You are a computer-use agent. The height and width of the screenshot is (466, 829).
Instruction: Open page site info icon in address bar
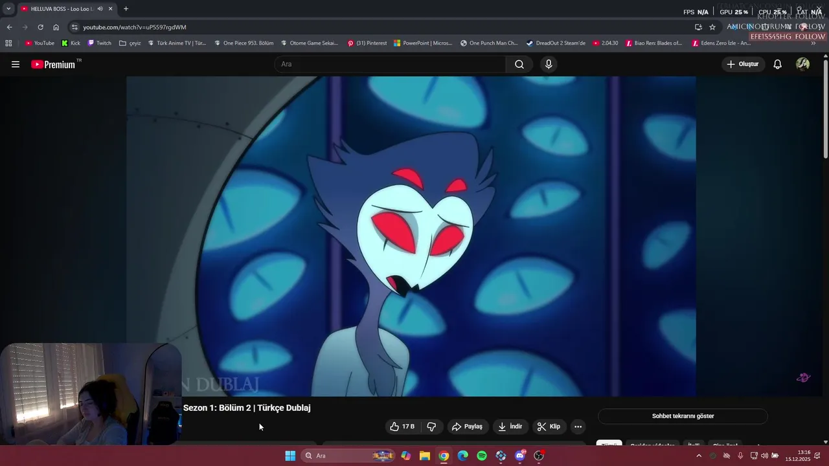coord(74,27)
